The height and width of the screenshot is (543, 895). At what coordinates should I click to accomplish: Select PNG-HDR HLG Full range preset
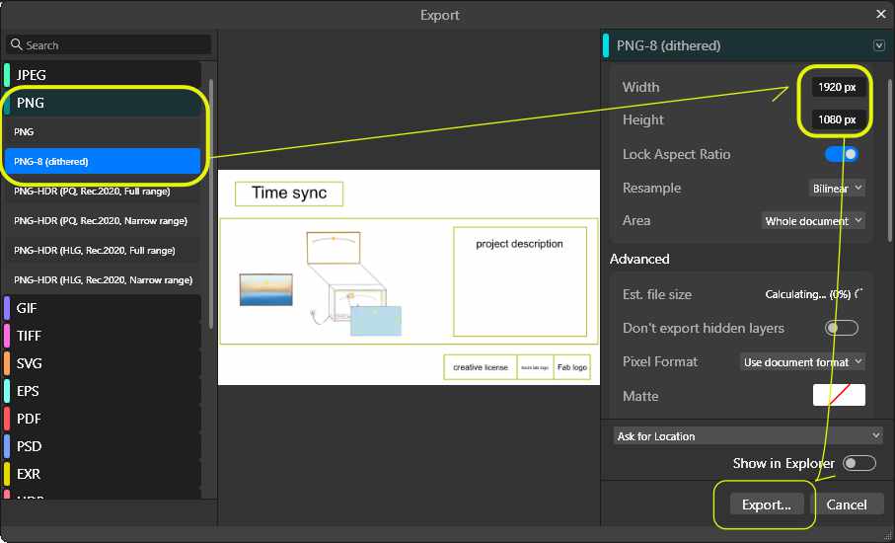103,251
